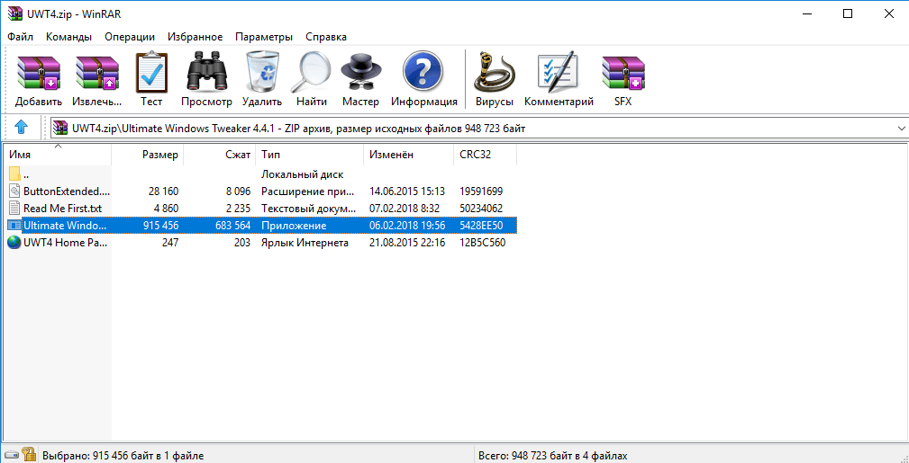
Task: Click the archive icon in address bar
Action: point(61,128)
